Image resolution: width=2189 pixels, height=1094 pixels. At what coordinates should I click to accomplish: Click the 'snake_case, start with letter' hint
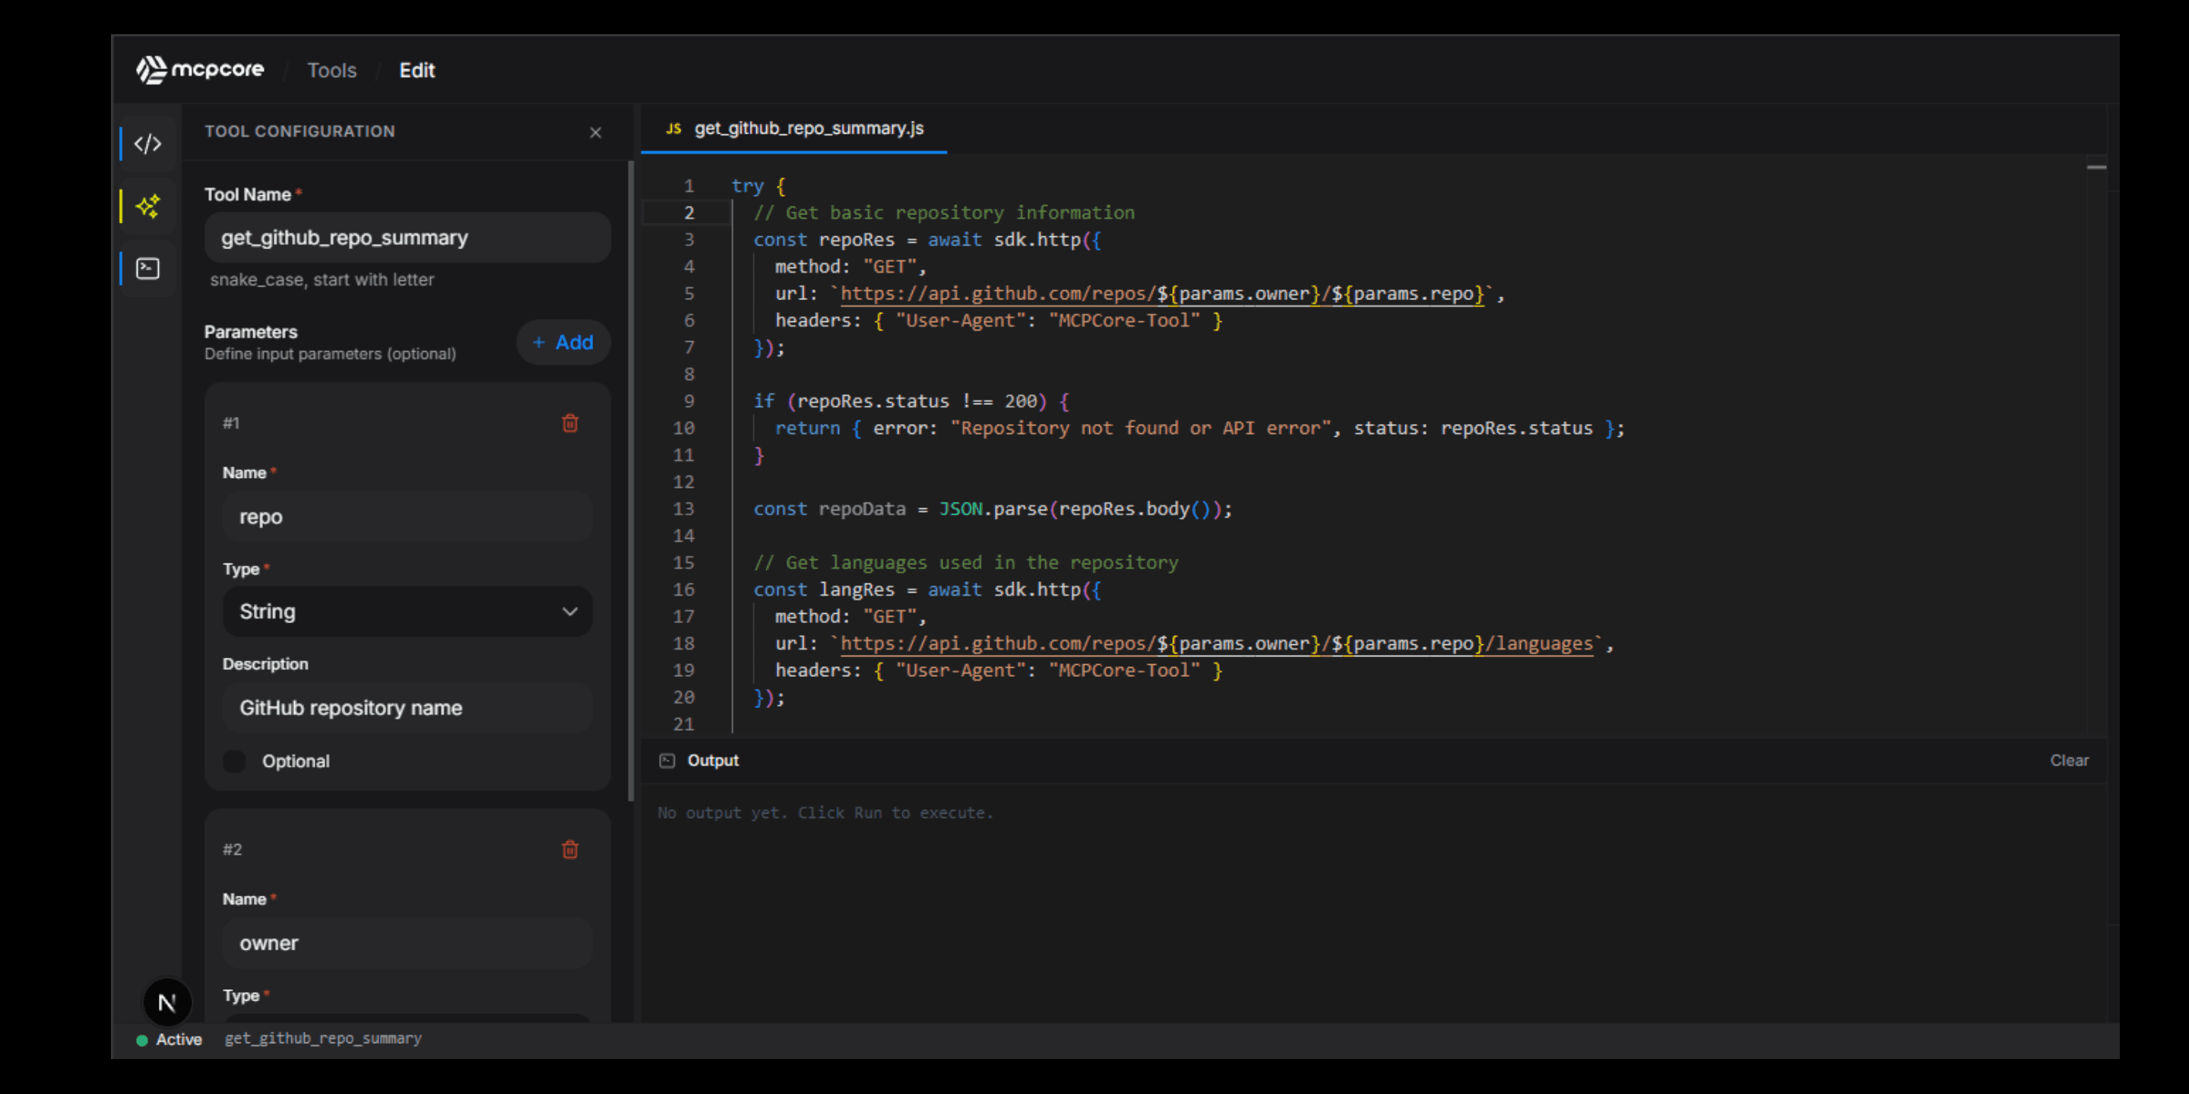click(x=322, y=280)
